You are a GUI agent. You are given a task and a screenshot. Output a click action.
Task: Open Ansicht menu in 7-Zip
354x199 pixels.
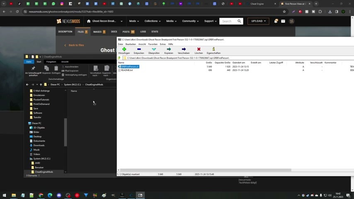coord(142,44)
